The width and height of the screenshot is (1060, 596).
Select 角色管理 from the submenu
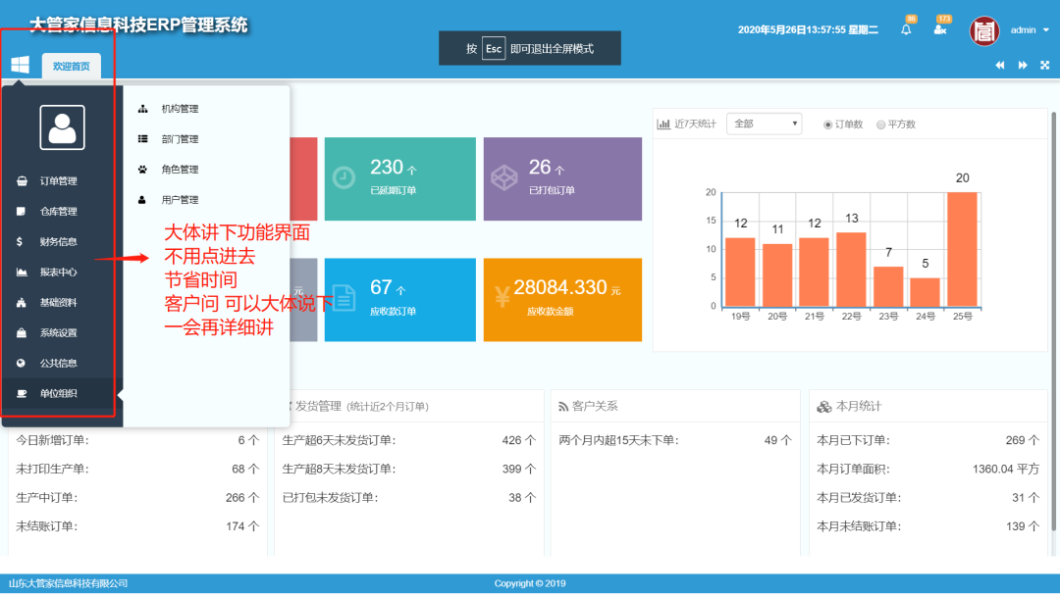[180, 170]
